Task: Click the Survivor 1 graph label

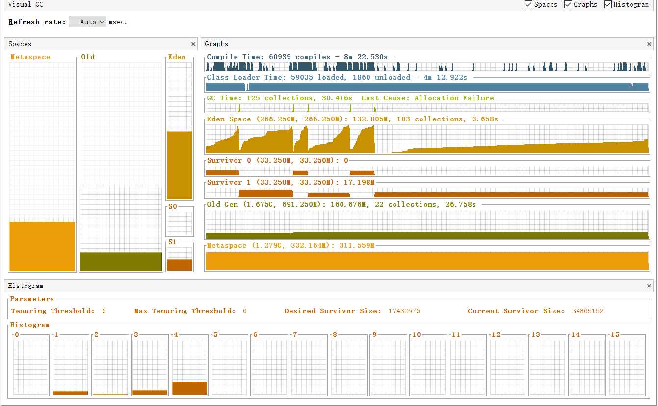Action: 290,182
